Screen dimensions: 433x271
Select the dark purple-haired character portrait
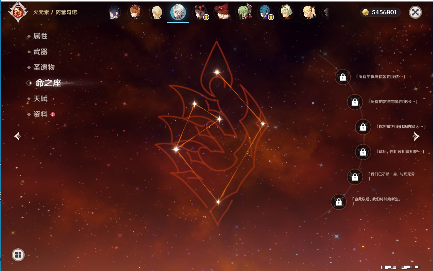point(114,13)
